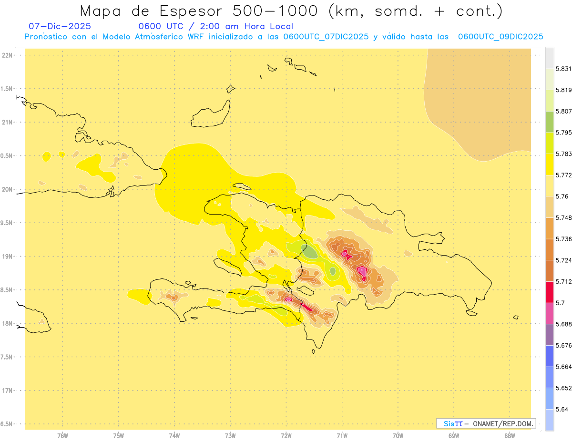This screenshot has width=572, height=442.
Task: Click the 69W longitude label
Action: click(x=454, y=436)
